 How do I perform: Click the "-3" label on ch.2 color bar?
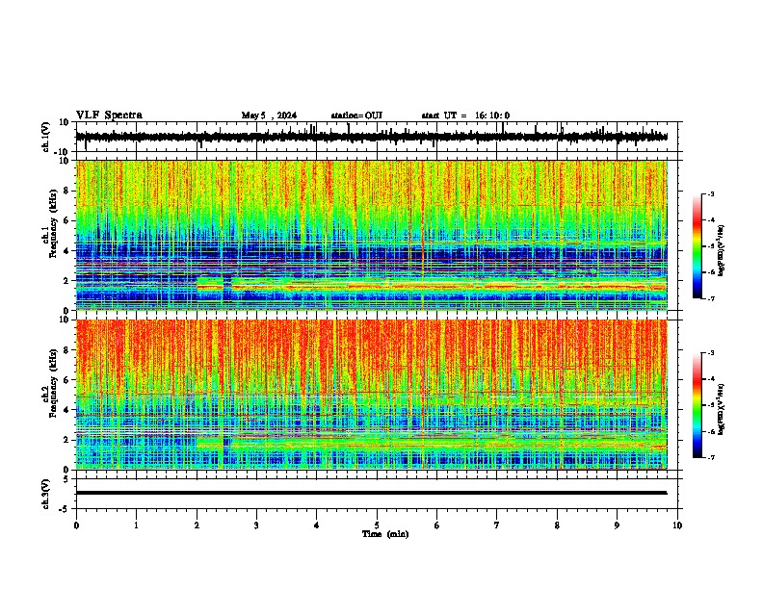point(711,353)
